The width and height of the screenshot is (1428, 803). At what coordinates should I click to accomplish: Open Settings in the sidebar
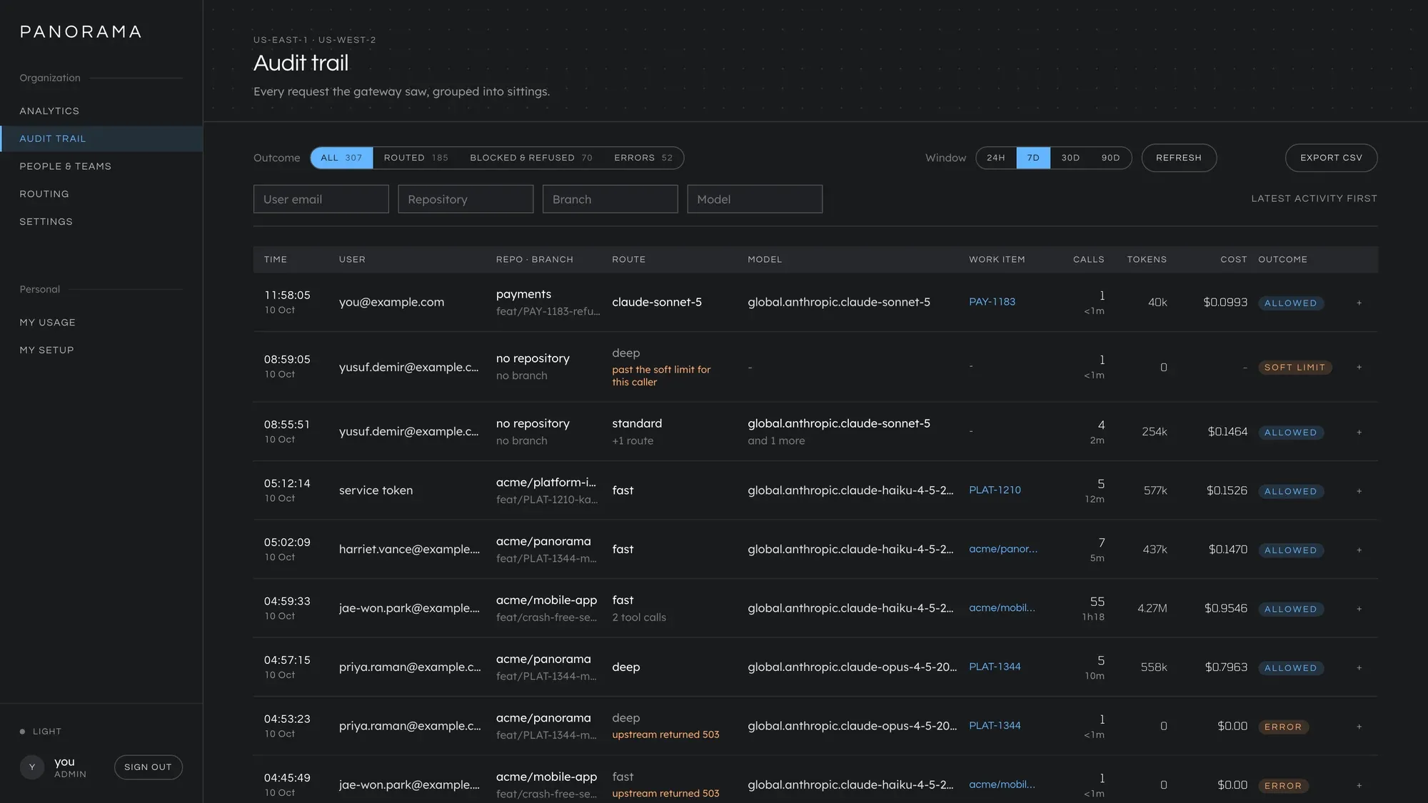pos(101,221)
